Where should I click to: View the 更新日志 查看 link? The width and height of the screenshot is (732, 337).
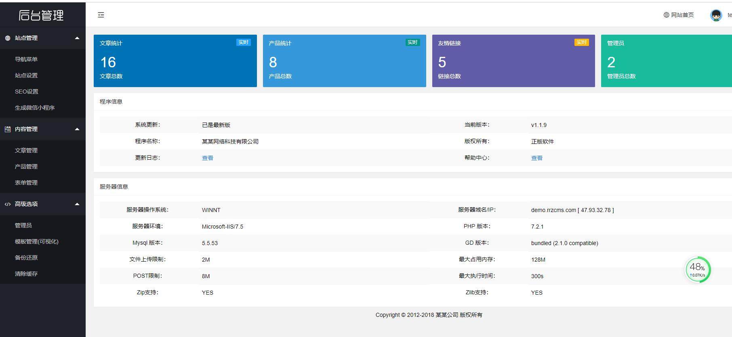208,158
